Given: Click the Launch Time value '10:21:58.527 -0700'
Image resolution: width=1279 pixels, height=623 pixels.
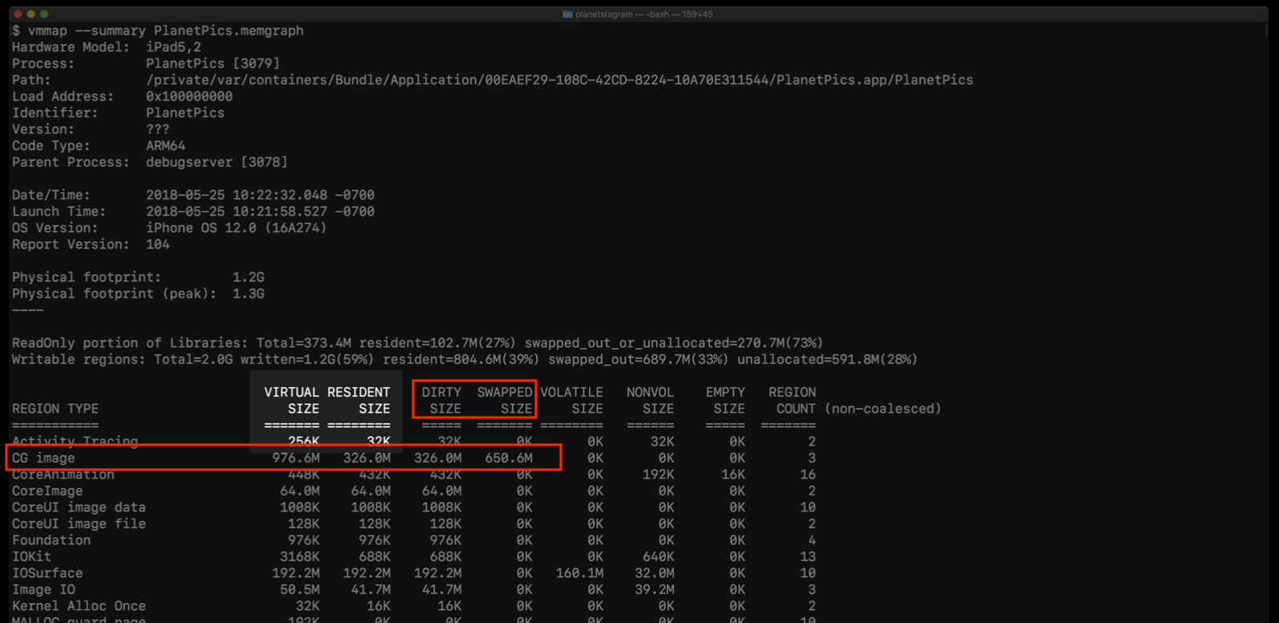Looking at the screenshot, I should (303, 212).
